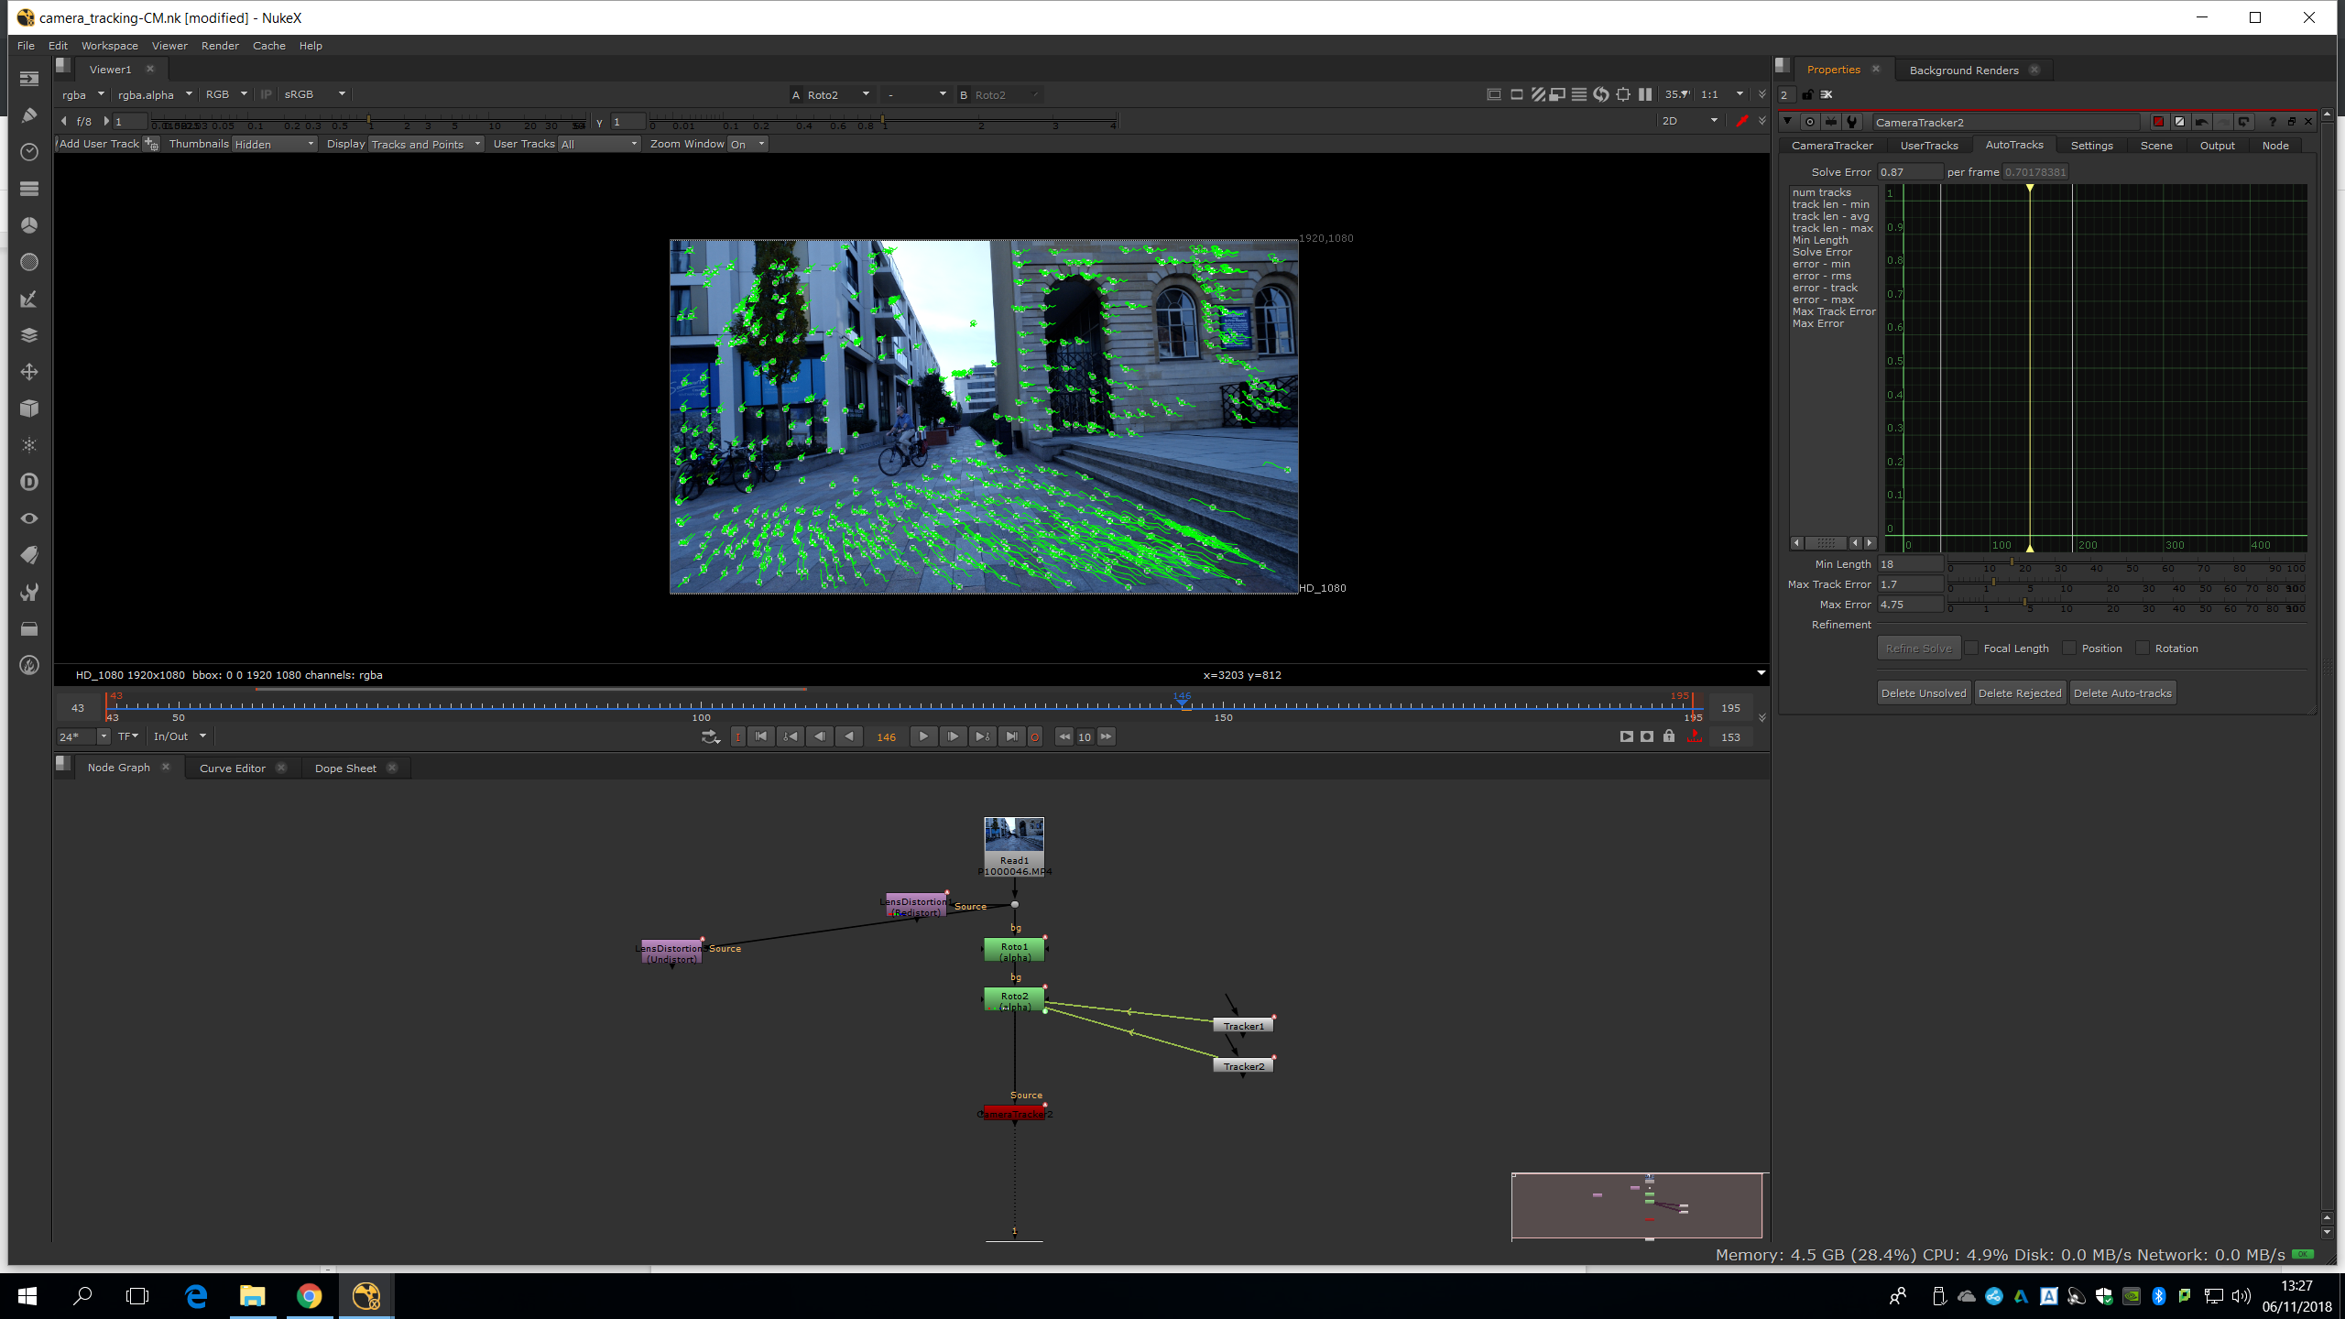Enable the Position refinement checkbox
The image size is (2345, 1319).
[x=2069, y=648]
